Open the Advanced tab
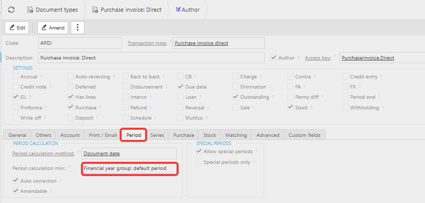This screenshot has width=425, height=203. 268,135
